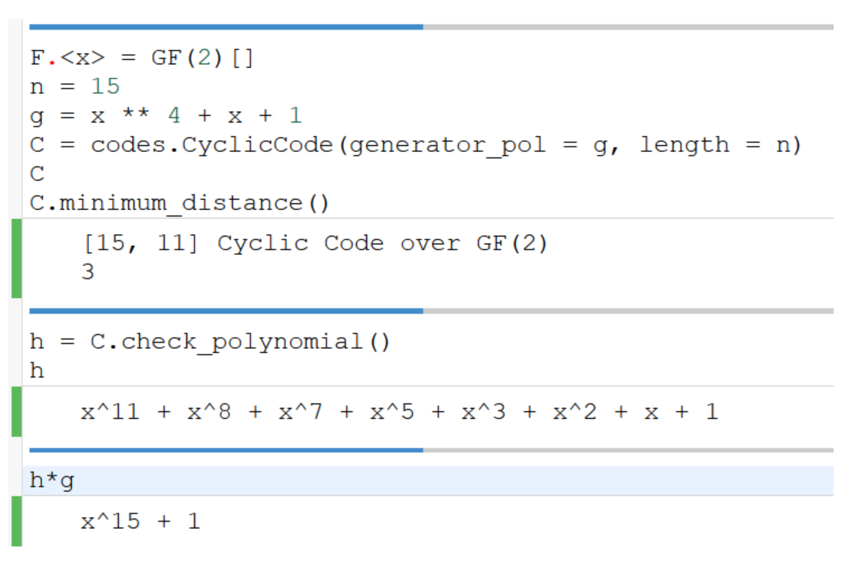Click the standalone h line in the second cell
The image size is (855, 564).
37,371
